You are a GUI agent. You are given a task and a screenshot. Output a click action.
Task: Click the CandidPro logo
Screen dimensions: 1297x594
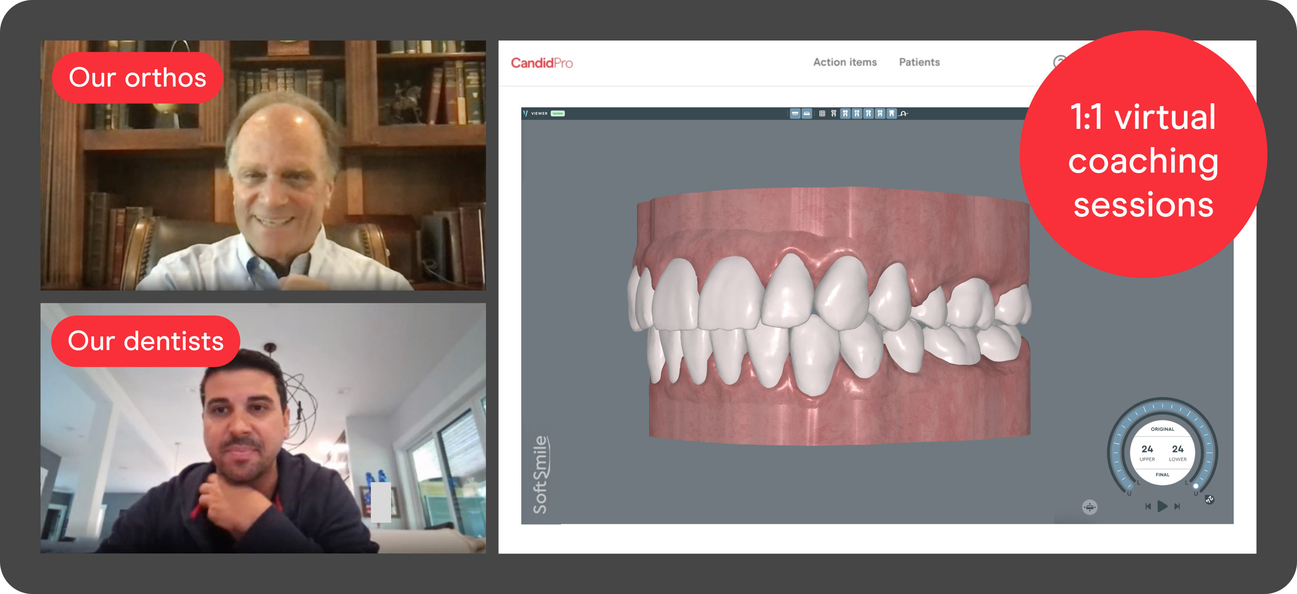pos(542,63)
